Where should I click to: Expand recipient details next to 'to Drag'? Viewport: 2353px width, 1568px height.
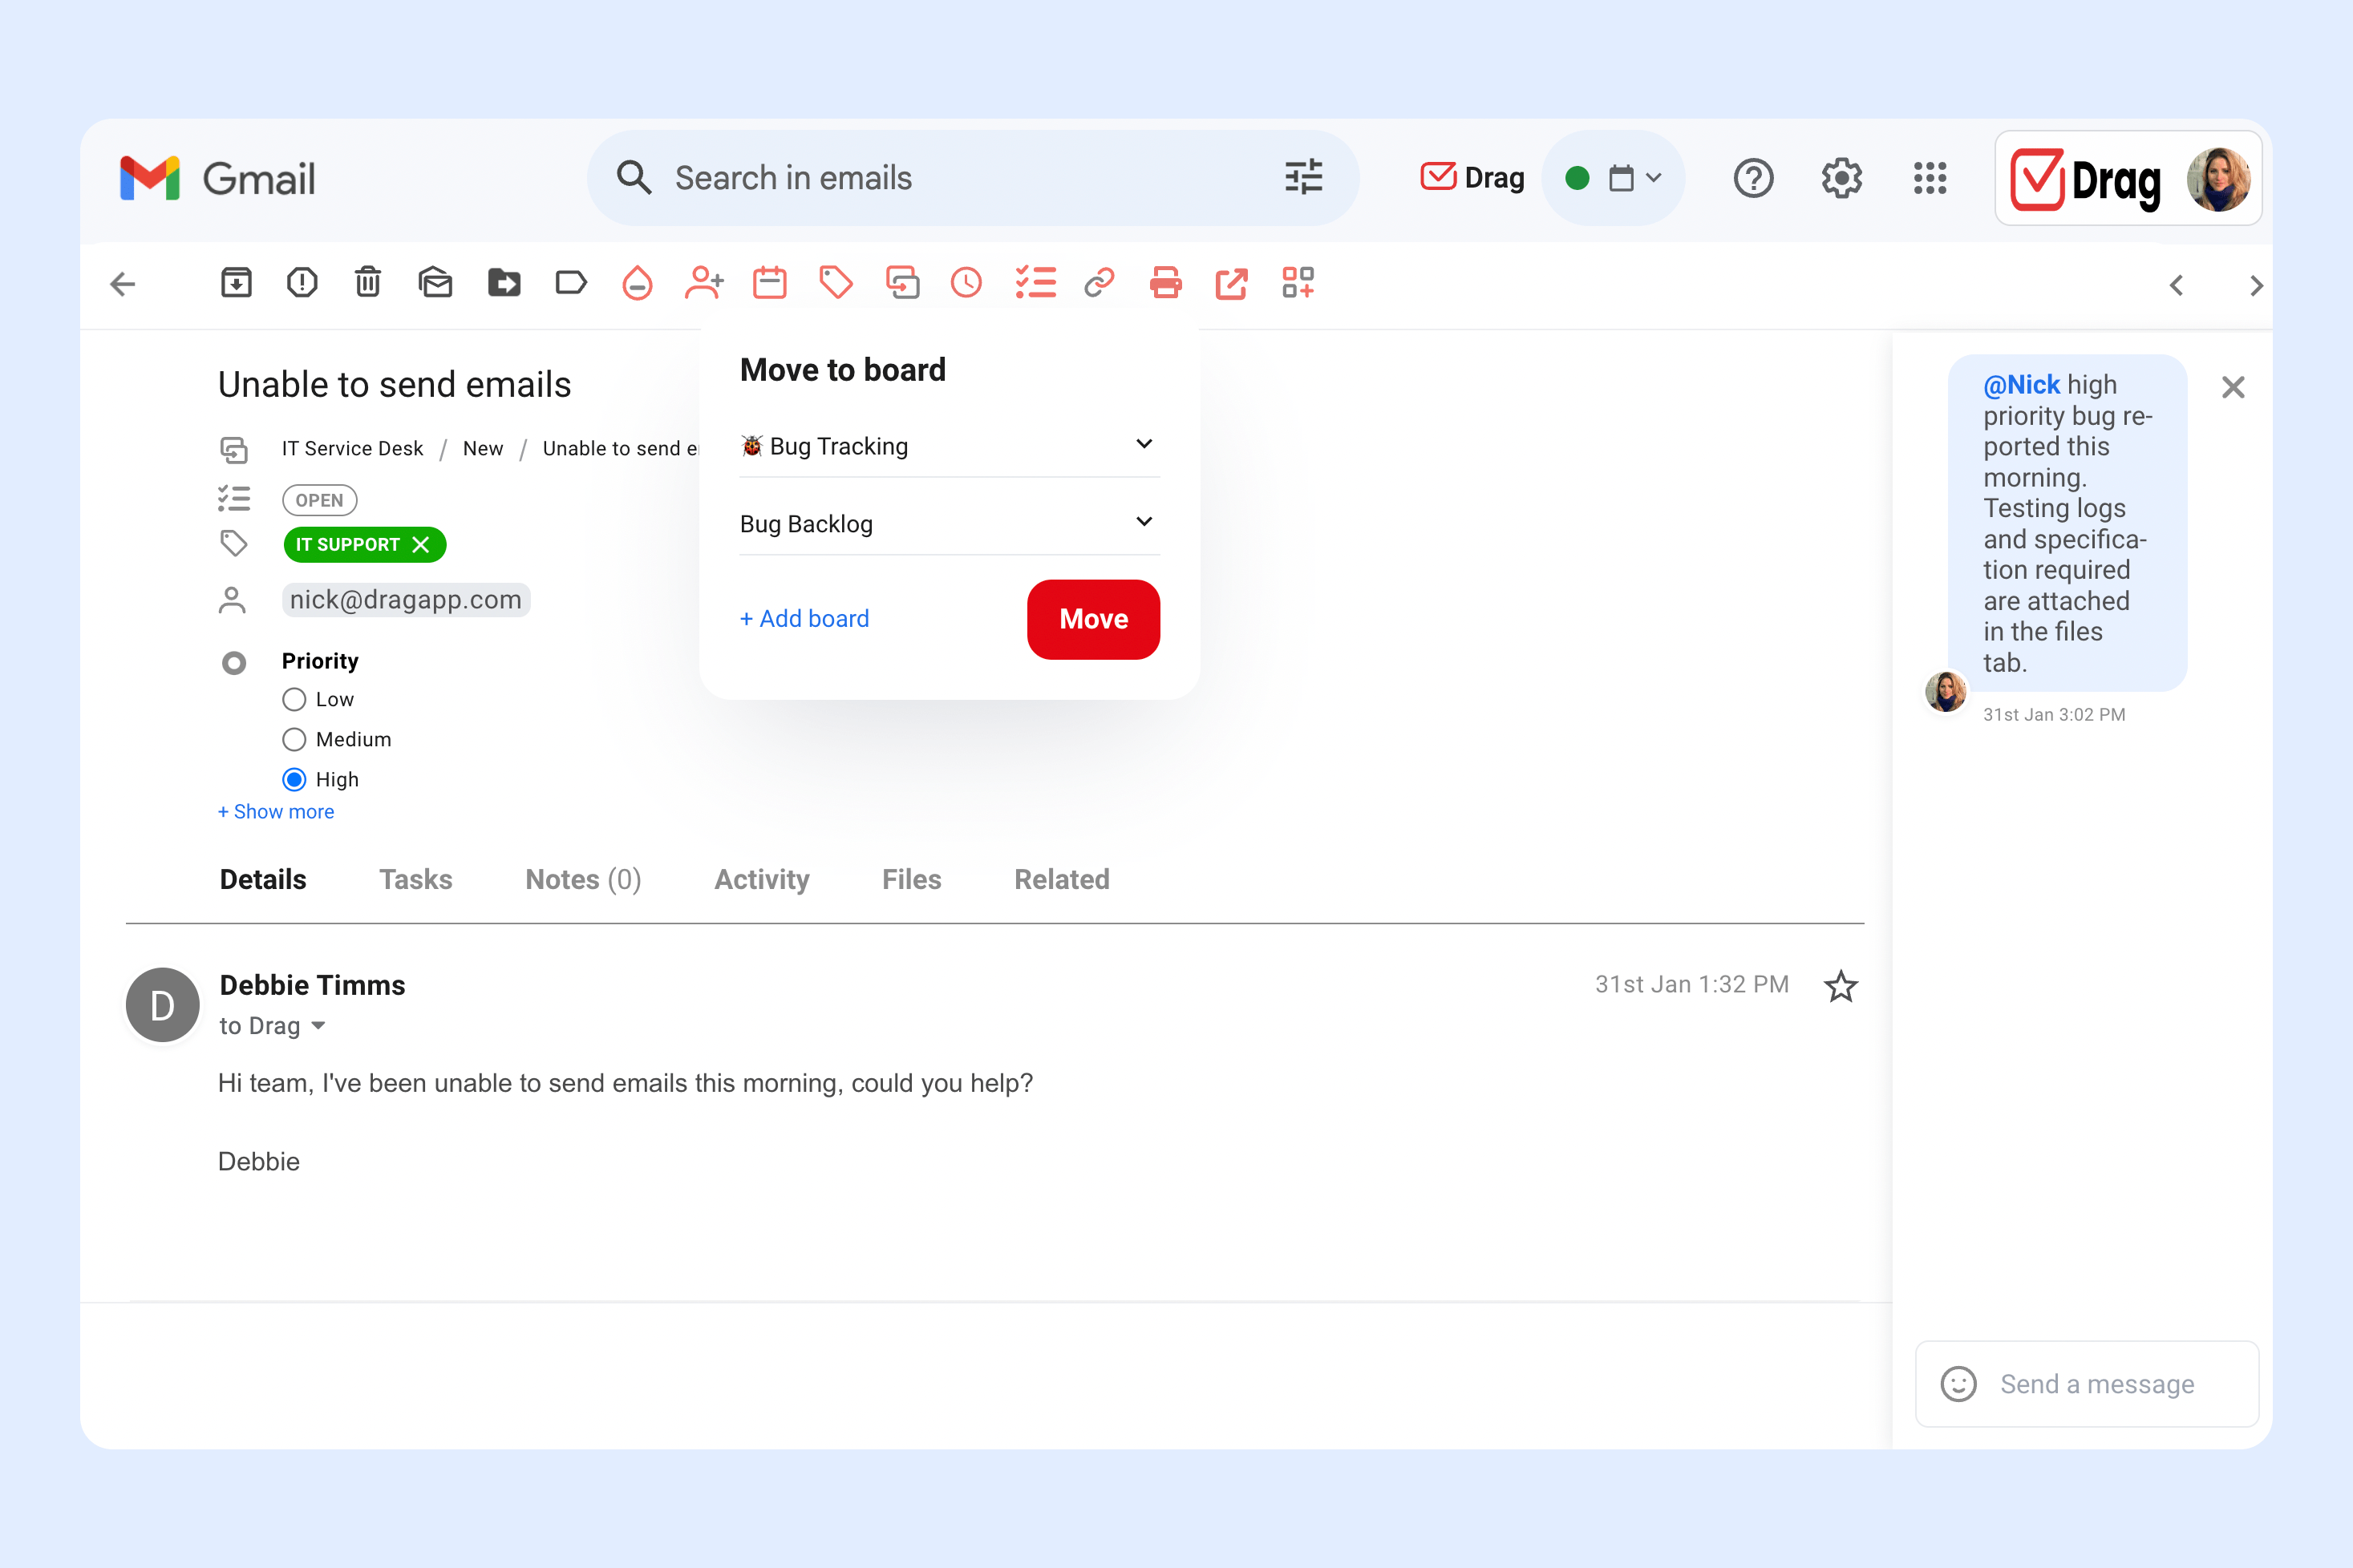tap(318, 1026)
